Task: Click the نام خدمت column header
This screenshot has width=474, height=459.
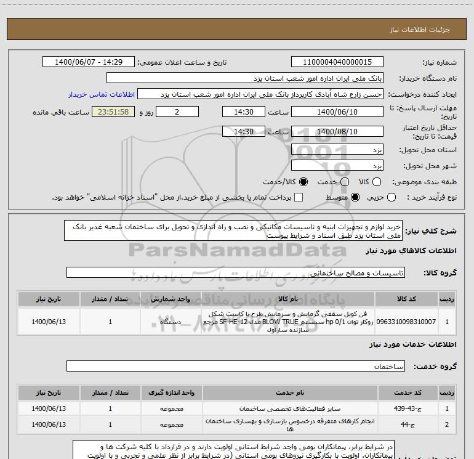Action: point(290,392)
